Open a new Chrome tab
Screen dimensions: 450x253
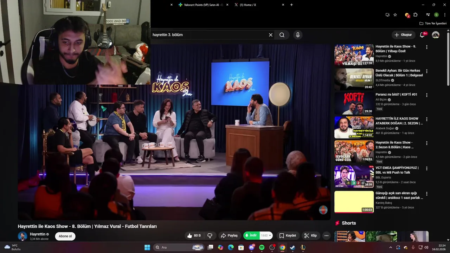(x=291, y=5)
